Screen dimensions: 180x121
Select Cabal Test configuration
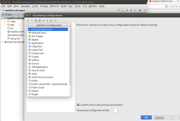tap(48, 50)
